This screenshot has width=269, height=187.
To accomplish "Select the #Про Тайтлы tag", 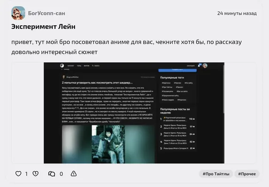I will tap(216, 174).
